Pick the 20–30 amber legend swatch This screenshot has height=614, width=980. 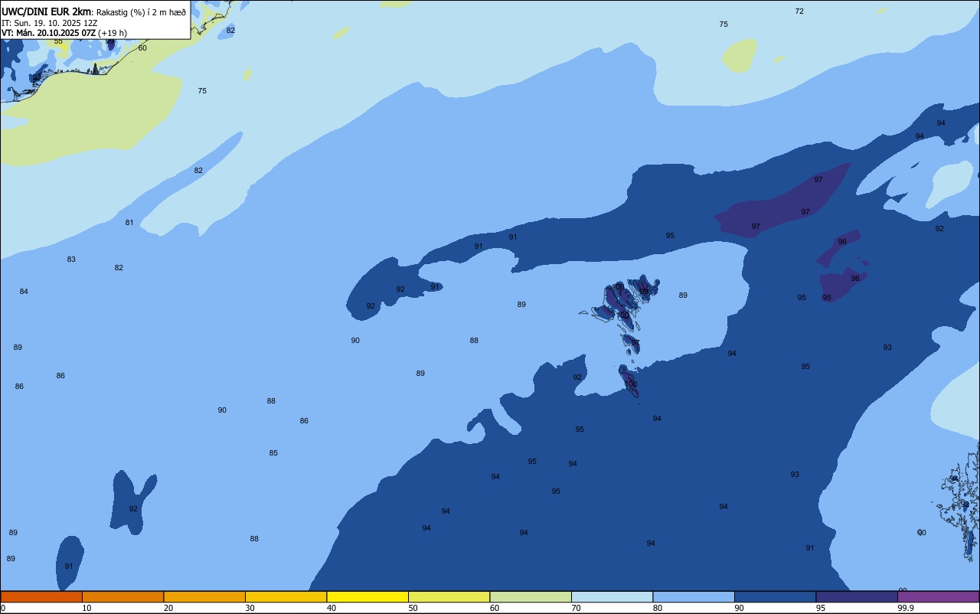204,596
